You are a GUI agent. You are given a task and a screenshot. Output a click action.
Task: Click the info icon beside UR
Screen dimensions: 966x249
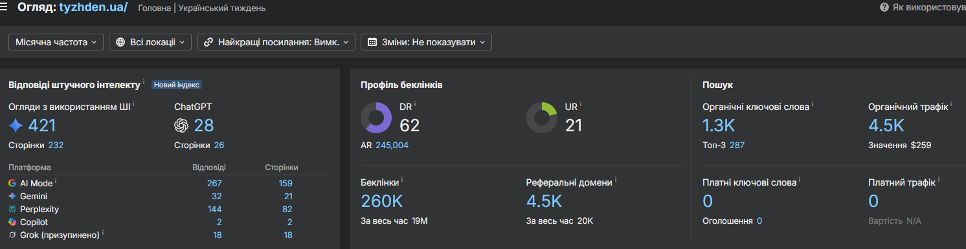coord(581,103)
